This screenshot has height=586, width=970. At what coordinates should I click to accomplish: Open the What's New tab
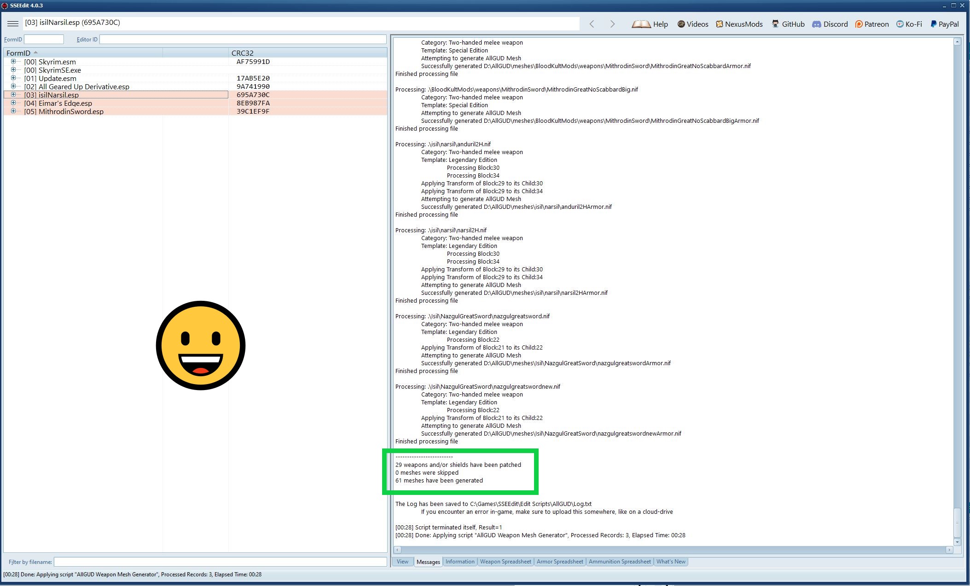pos(671,562)
